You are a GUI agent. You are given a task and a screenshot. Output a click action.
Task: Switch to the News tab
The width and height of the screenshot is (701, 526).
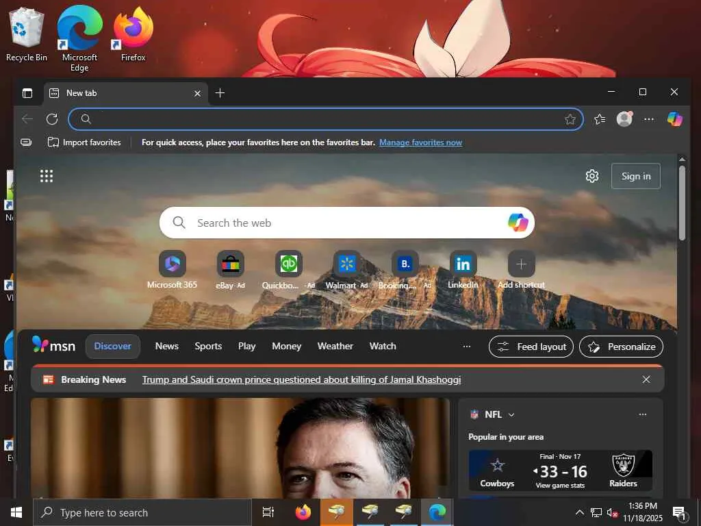(x=167, y=346)
